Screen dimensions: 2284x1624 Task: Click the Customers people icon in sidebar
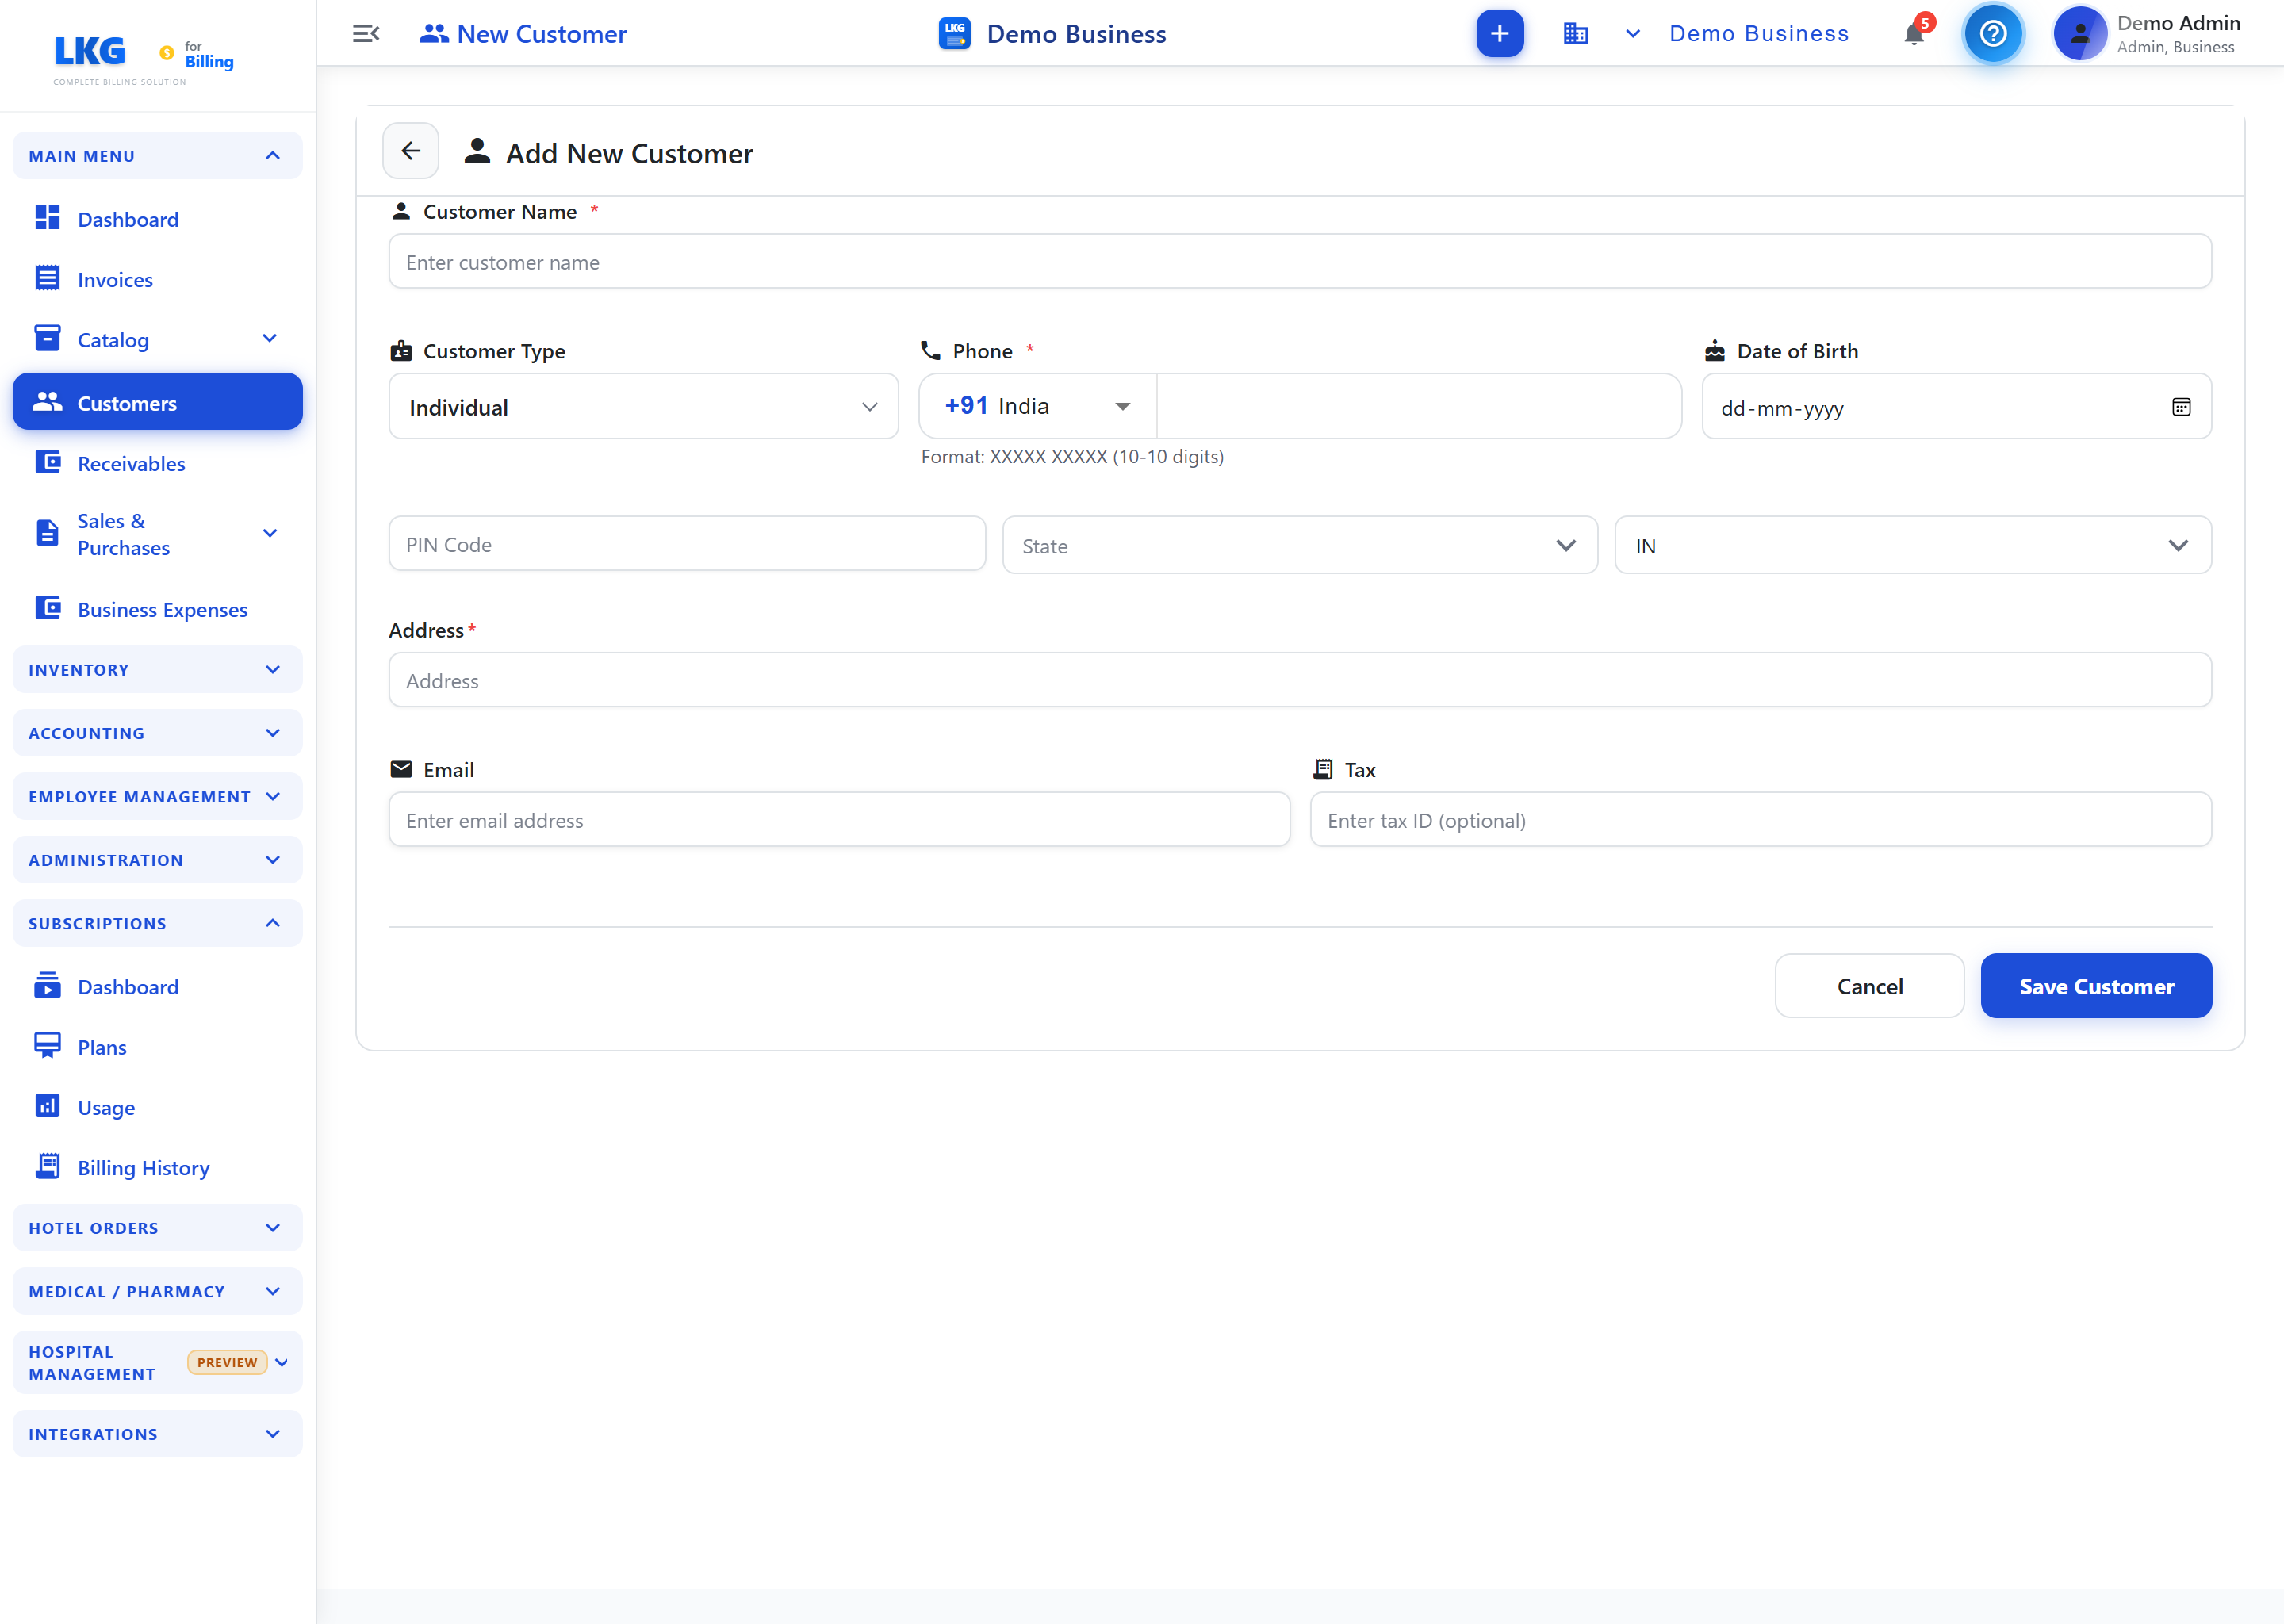click(x=47, y=402)
